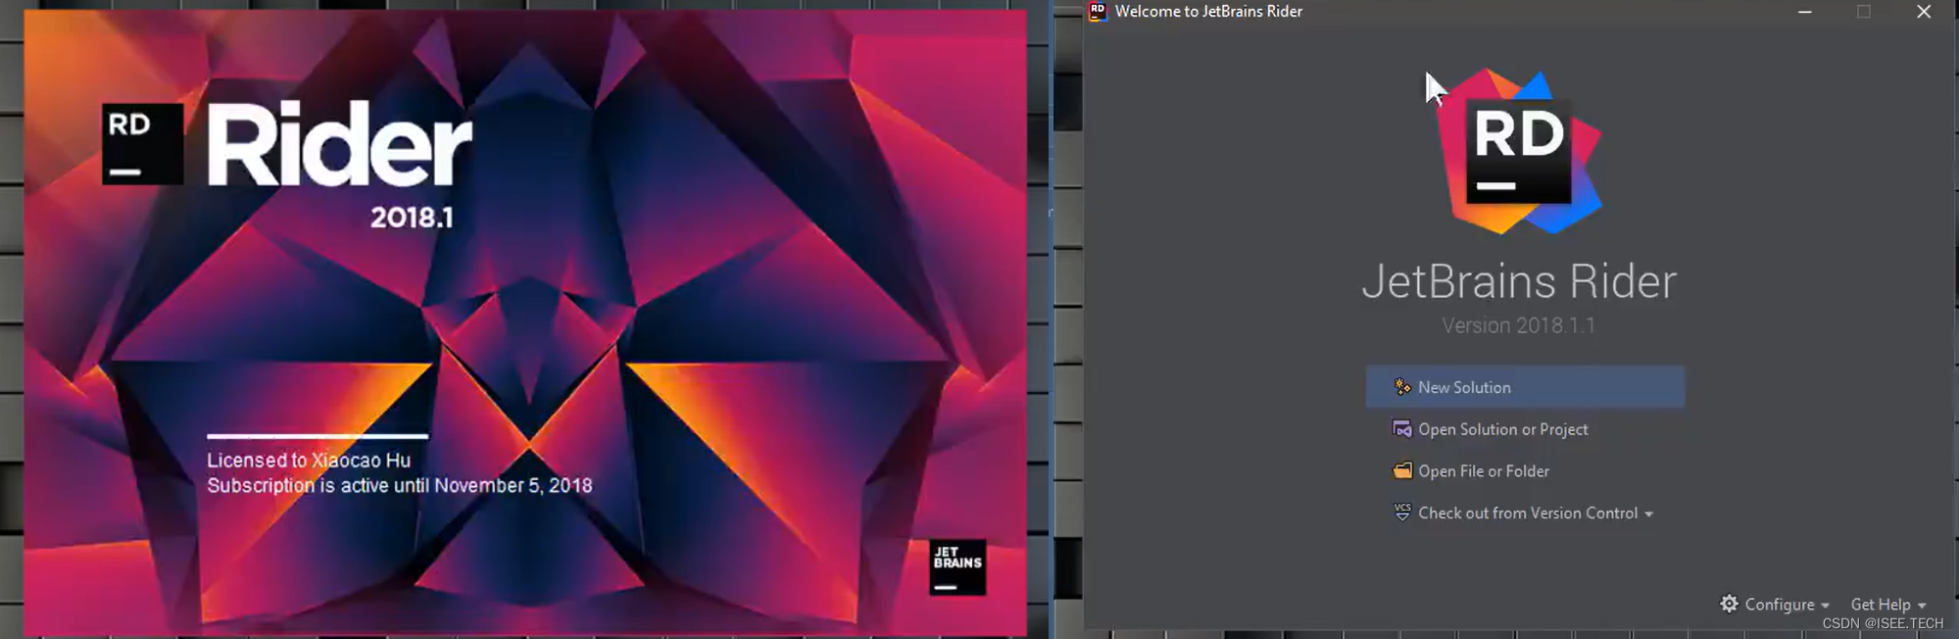Click the Open Solution or Project icon
This screenshot has height=639, width=1959.
(x=1402, y=429)
